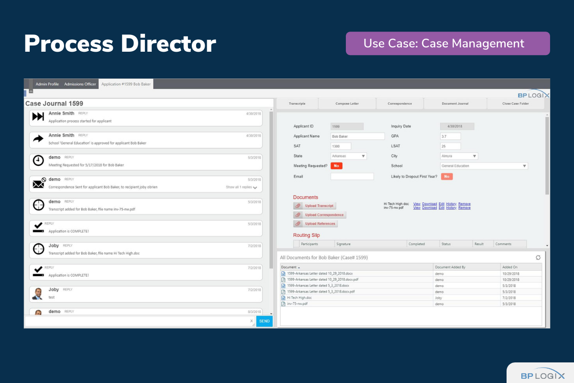Click the crosshair icon for inv-75-nw.pdf transcript entry

(x=38, y=205)
